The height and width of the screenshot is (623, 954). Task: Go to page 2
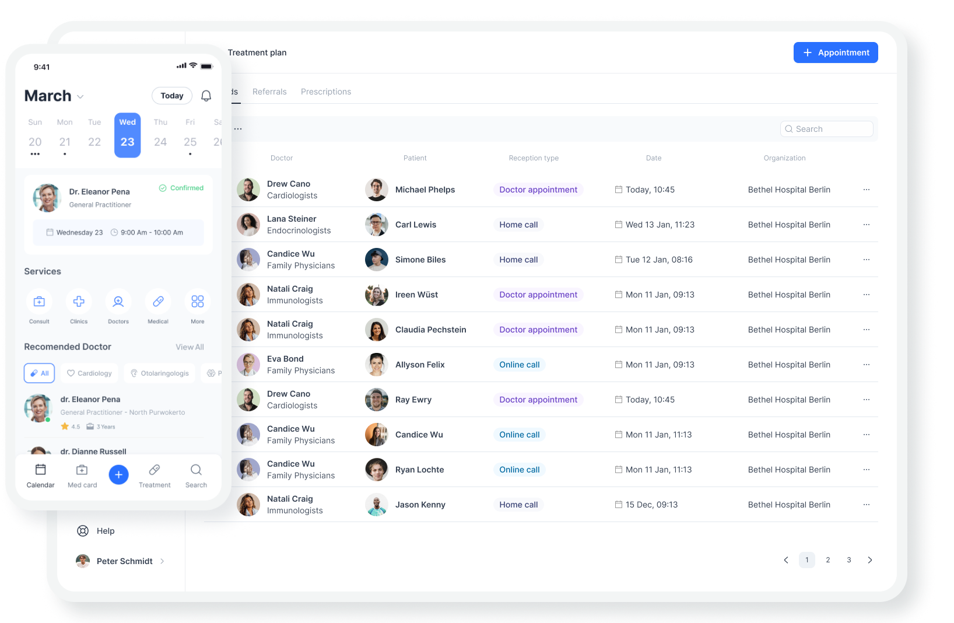[x=828, y=560]
